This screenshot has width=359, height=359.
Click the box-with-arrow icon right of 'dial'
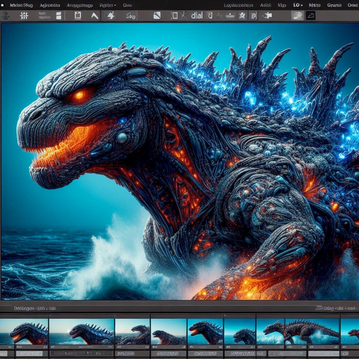(x=210, y=15)
